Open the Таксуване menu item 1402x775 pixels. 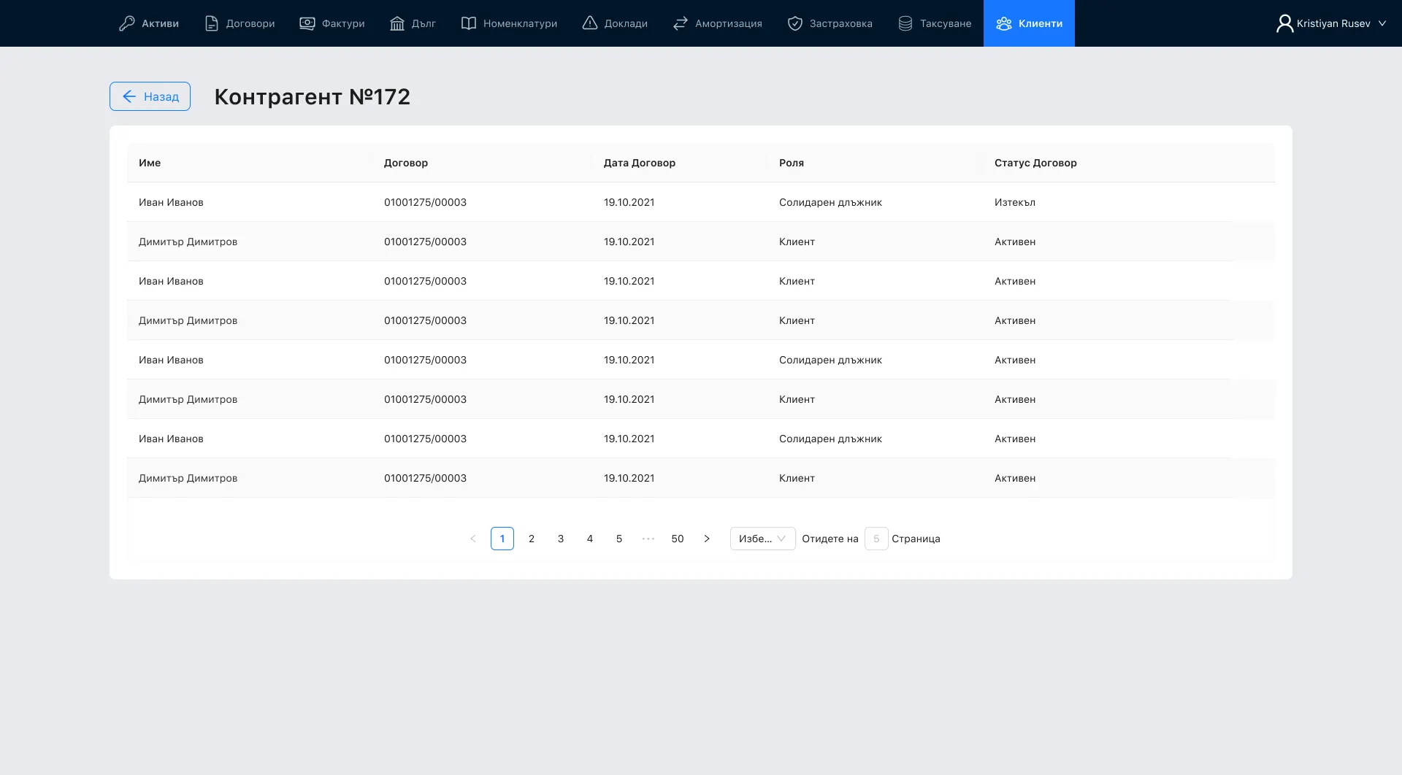pos(935,23)
